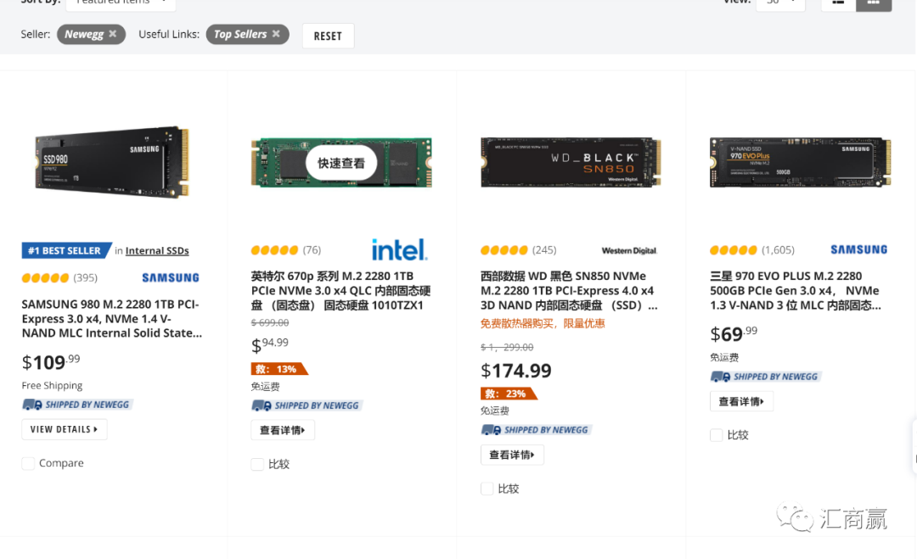Click the star rating for Samsung 970 EVO Plus
Image resolution: width=917 pixels, height=559 pixels.
click(x=733, y=250)
